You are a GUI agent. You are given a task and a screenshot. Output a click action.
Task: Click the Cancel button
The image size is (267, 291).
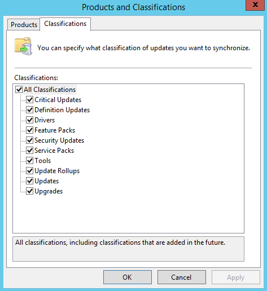tap(182, 277)
